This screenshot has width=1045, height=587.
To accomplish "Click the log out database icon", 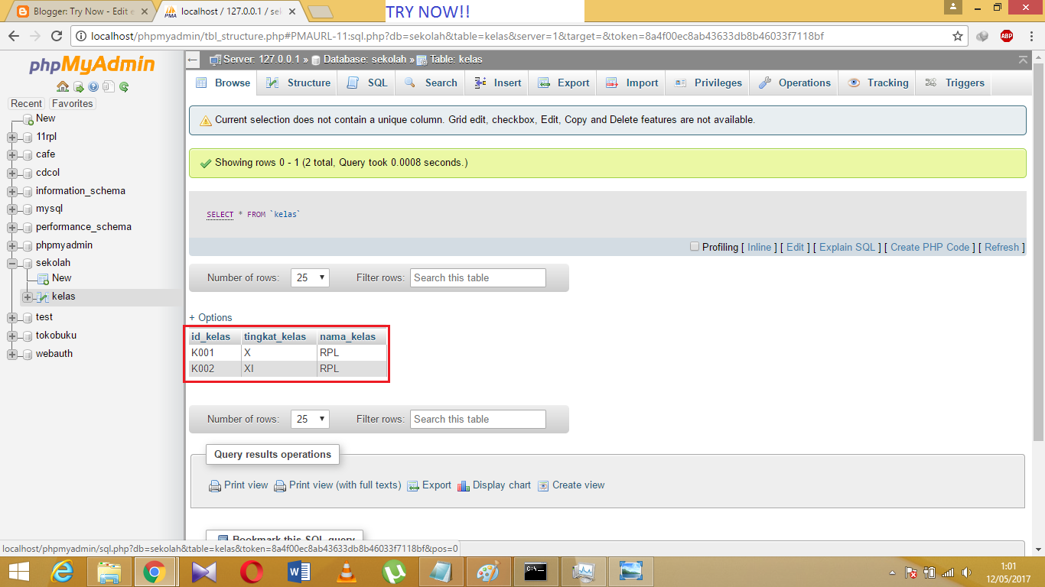I will coord(78,86).
